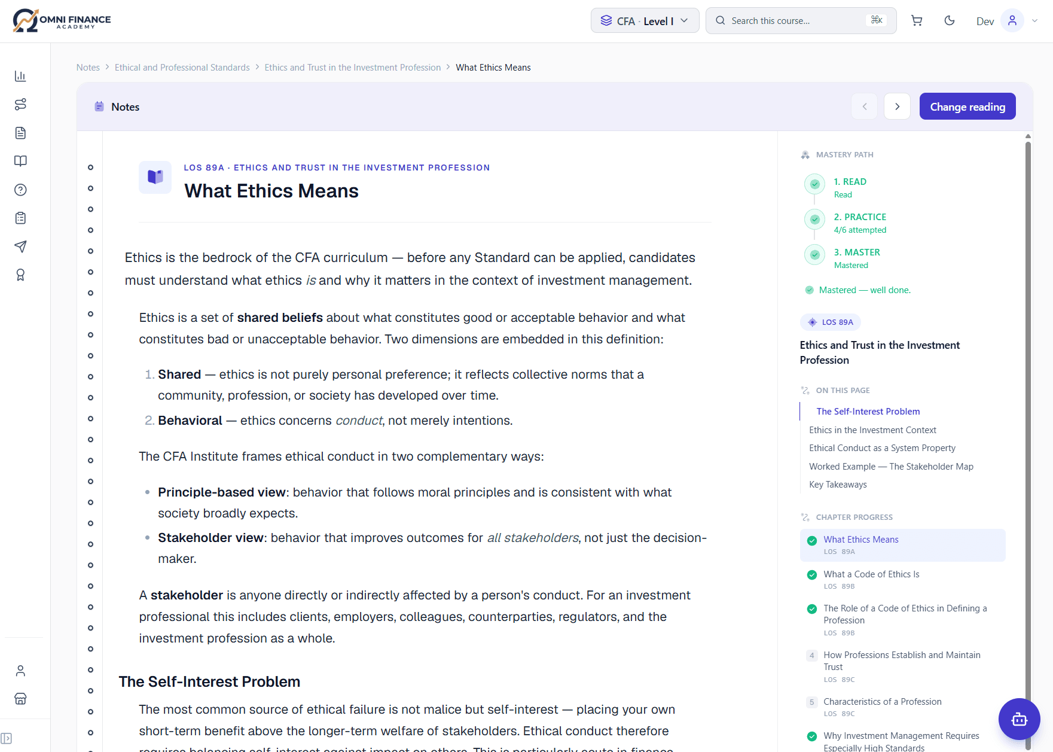Click the search magnifier icon
This screenshot has width=1053, height=752.
click(721, 21)
